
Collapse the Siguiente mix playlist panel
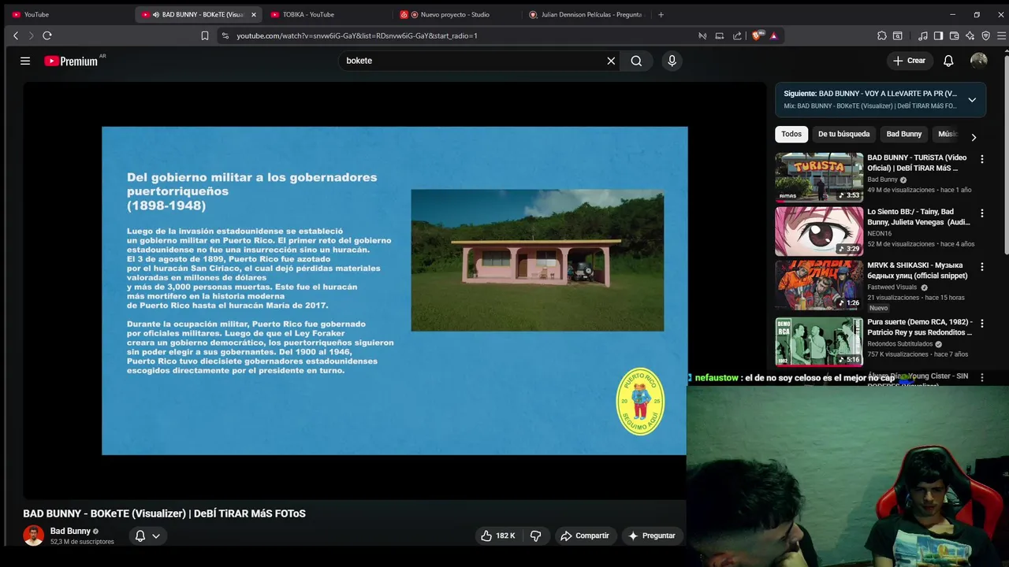click(x=972, y=100)
